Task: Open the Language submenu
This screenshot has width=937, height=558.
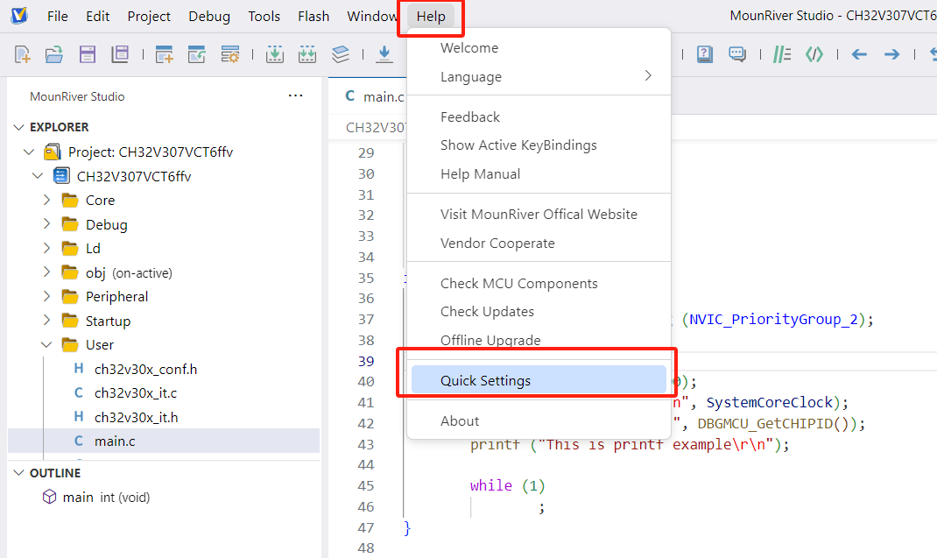Action: point(539,76)
